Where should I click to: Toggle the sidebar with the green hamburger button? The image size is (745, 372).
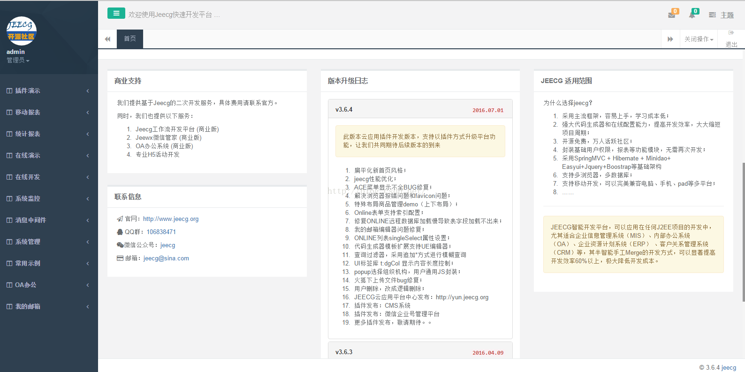[x=116, y=13]
